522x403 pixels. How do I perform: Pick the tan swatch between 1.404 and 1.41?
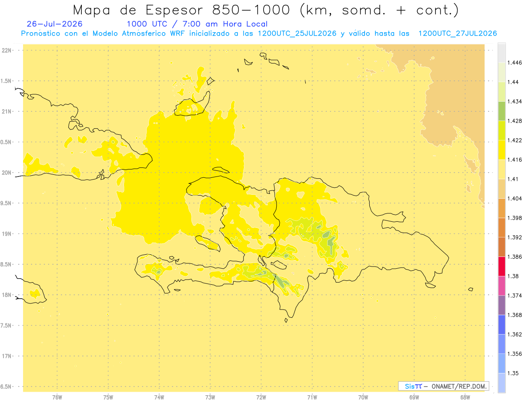click(502, 189)
